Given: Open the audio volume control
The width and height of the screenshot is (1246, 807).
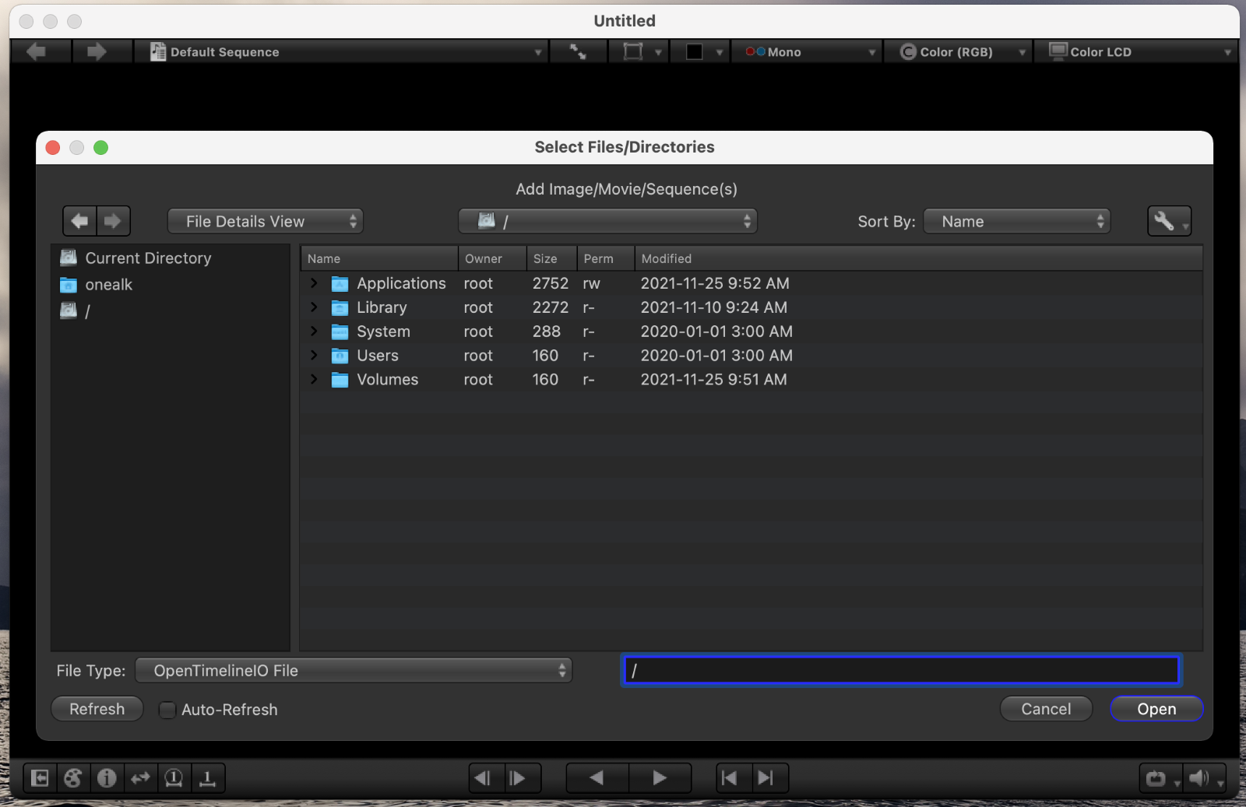Looking at the screenshot, I should pyautogui.click(x=1204, y=777).
